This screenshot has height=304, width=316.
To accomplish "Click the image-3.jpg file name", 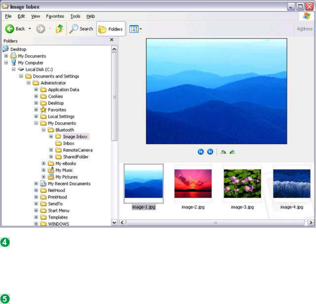I will tap(242, 207).
